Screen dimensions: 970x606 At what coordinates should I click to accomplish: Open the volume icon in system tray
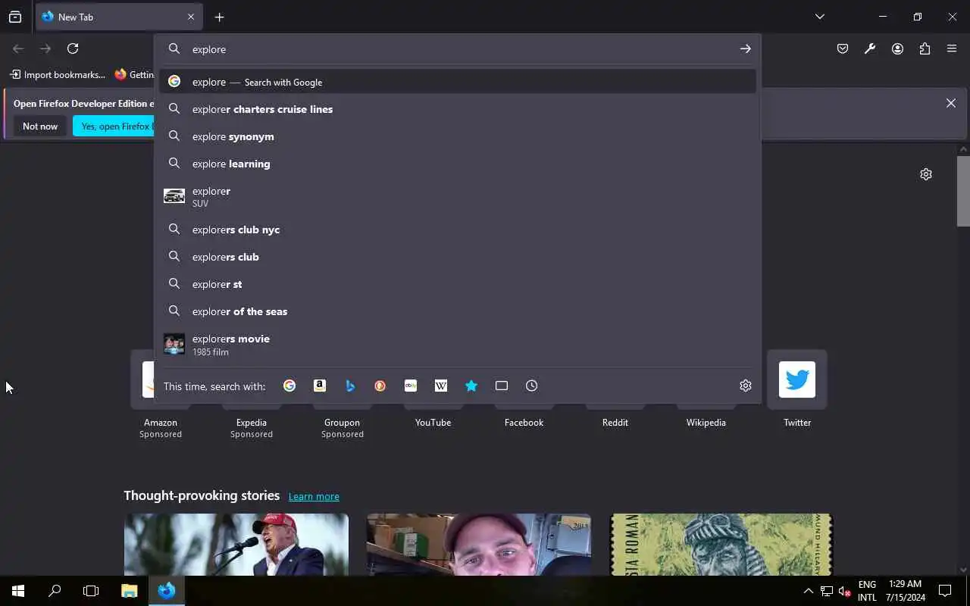tap(844, 591)
